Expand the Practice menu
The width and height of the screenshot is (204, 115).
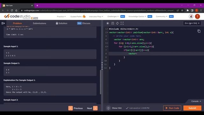(61, 17)
